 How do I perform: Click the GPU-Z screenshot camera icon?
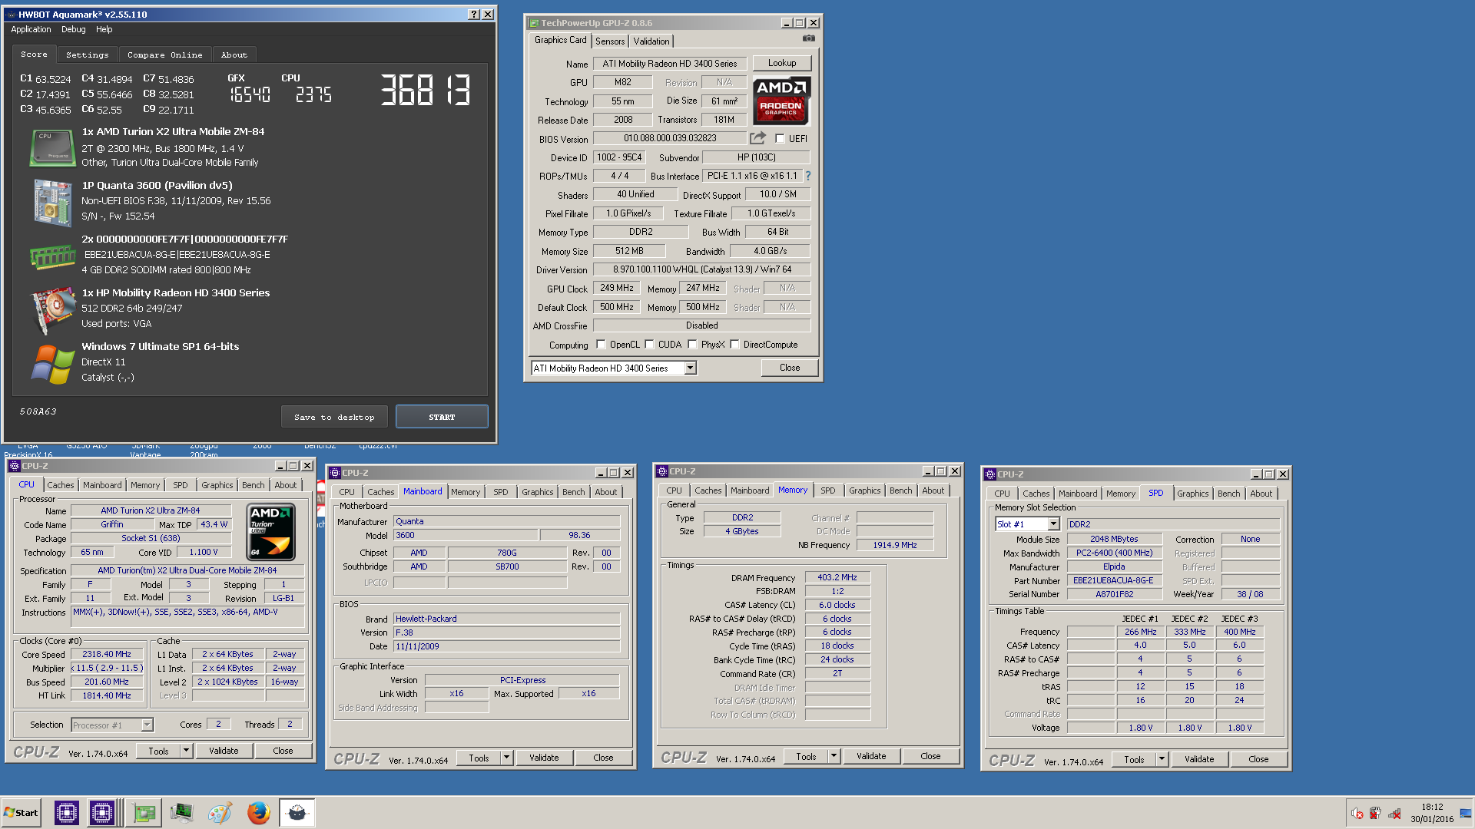coord(808,38)
